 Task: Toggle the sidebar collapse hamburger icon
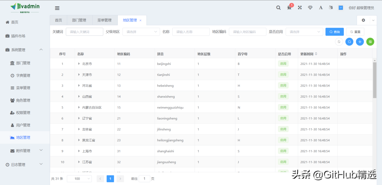pos(57,8)
